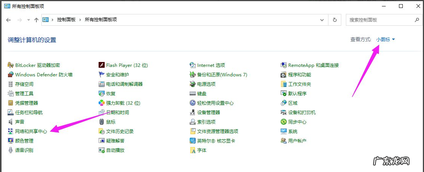Open the RemoteApp 和桌面连接 icon
This screenshot has height=172, width=424.
(x=283, y=65)
